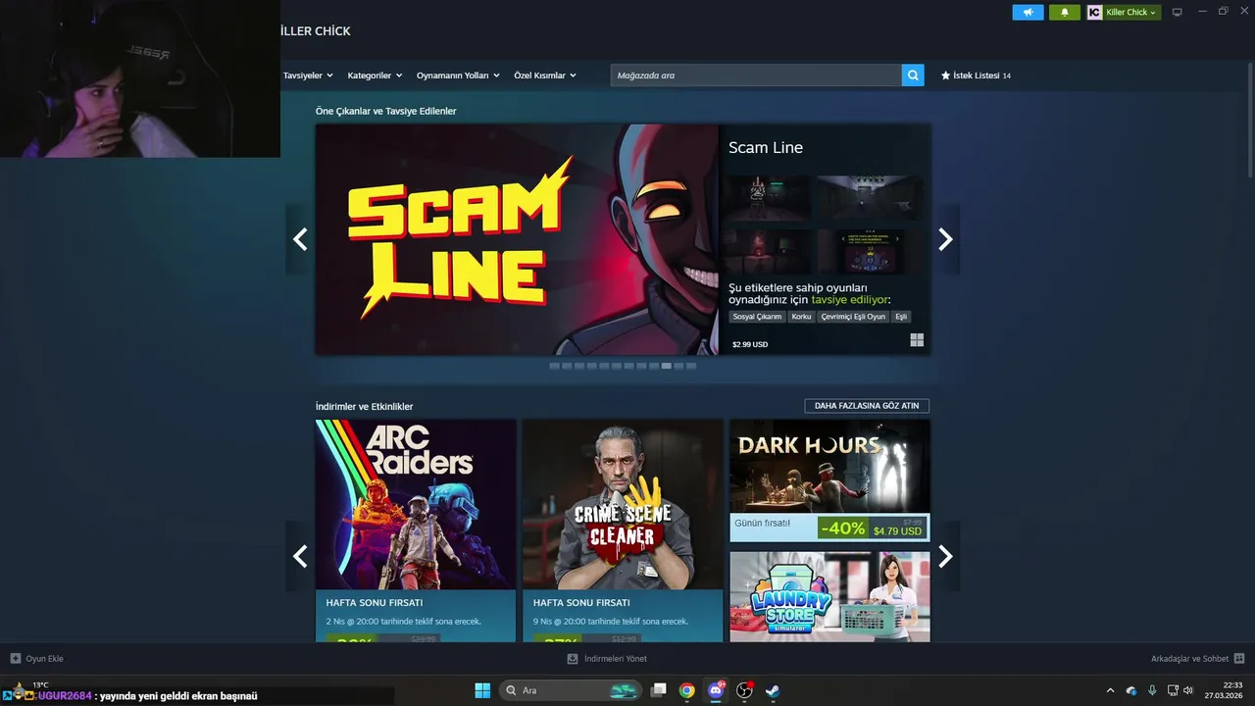Screen dimensions: 1255x706
Task: Click the İndirmeleri Yönet download icon
Action: pyautogui.click(x=573, y=659)
